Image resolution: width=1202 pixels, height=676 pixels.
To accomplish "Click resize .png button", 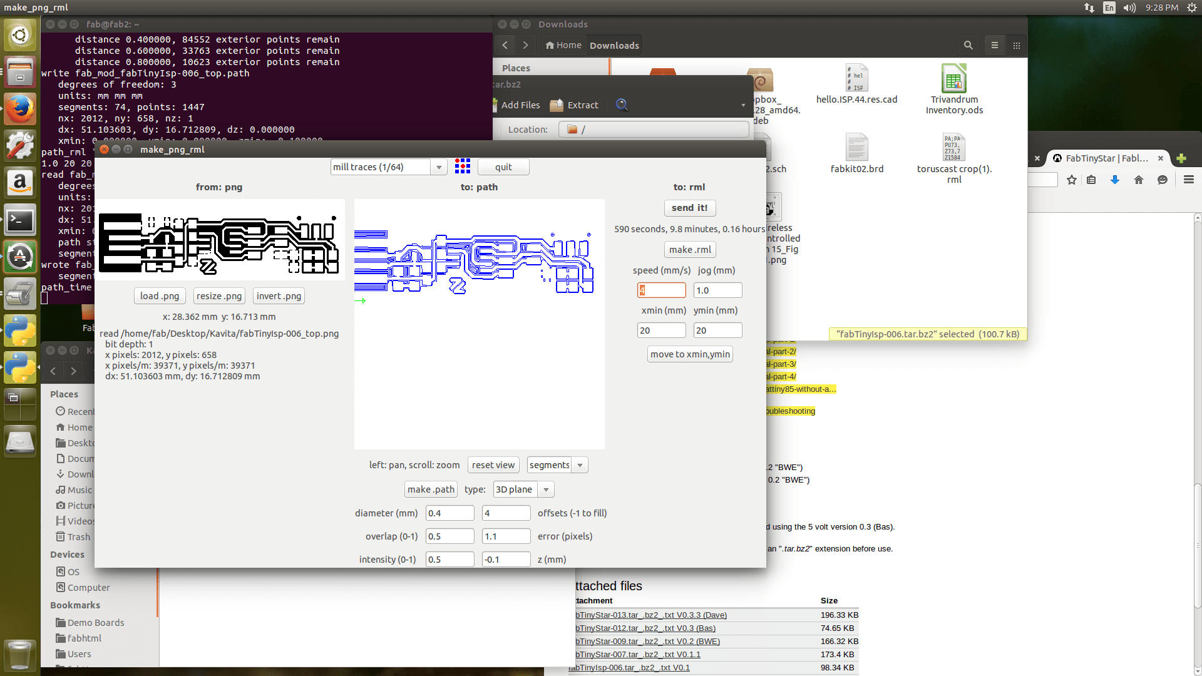I will (x=219, y=296).
